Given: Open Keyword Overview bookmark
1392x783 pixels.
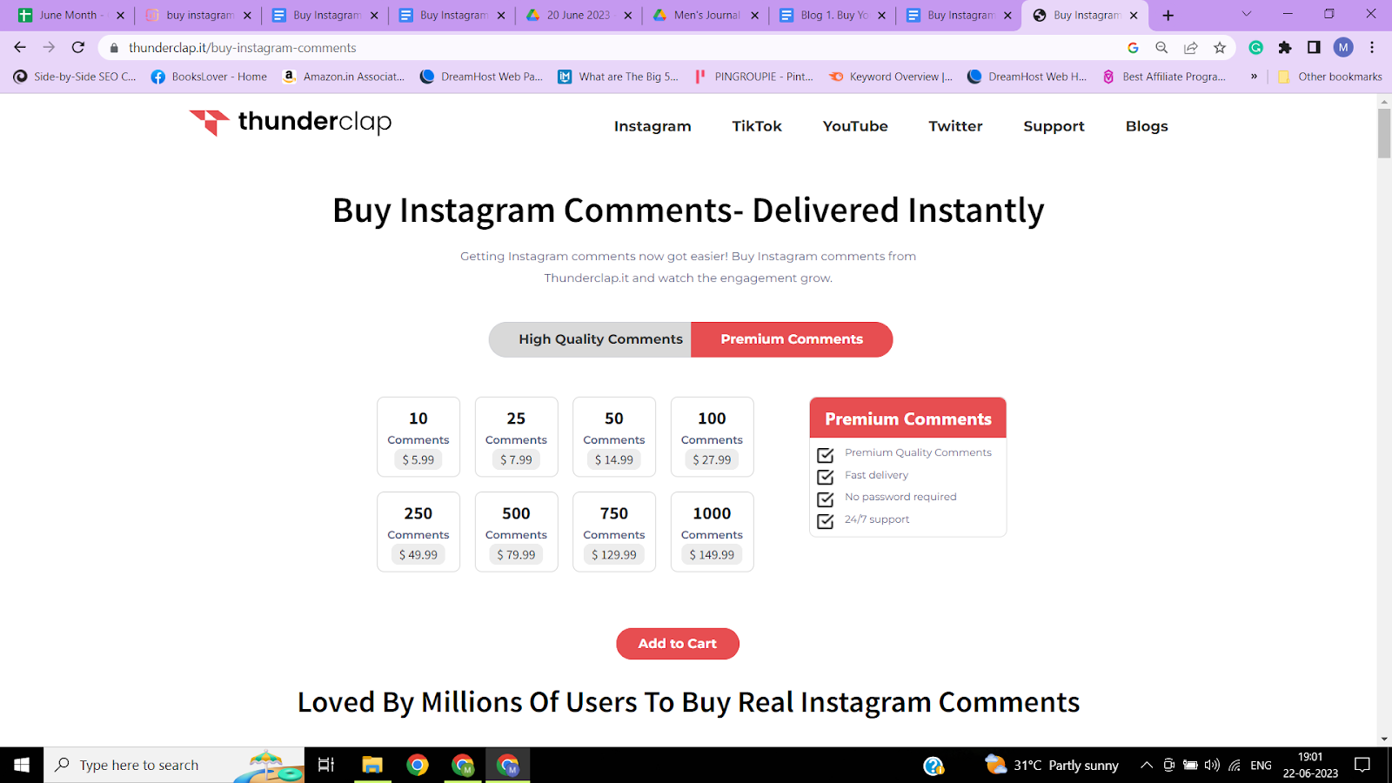Looking at the screenshot, I should tap(891, 77).
